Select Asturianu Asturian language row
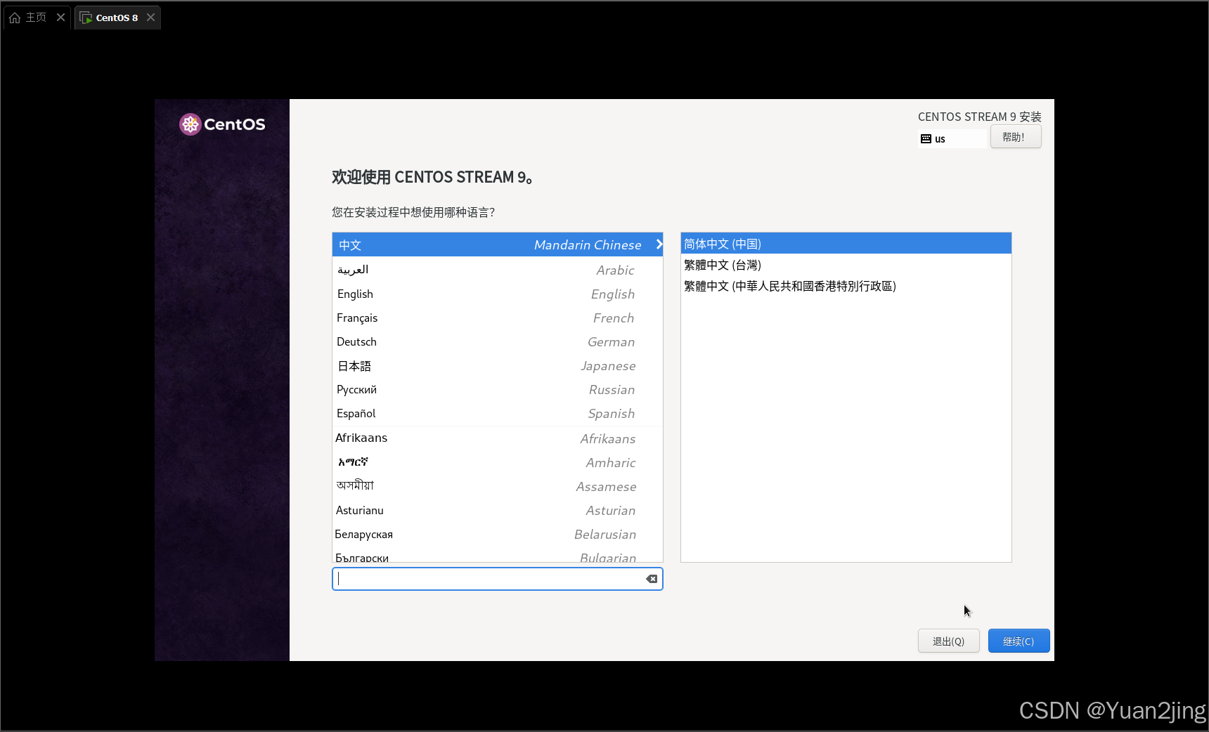Screen dimensions: 1209x732 (x=497, y=510)
